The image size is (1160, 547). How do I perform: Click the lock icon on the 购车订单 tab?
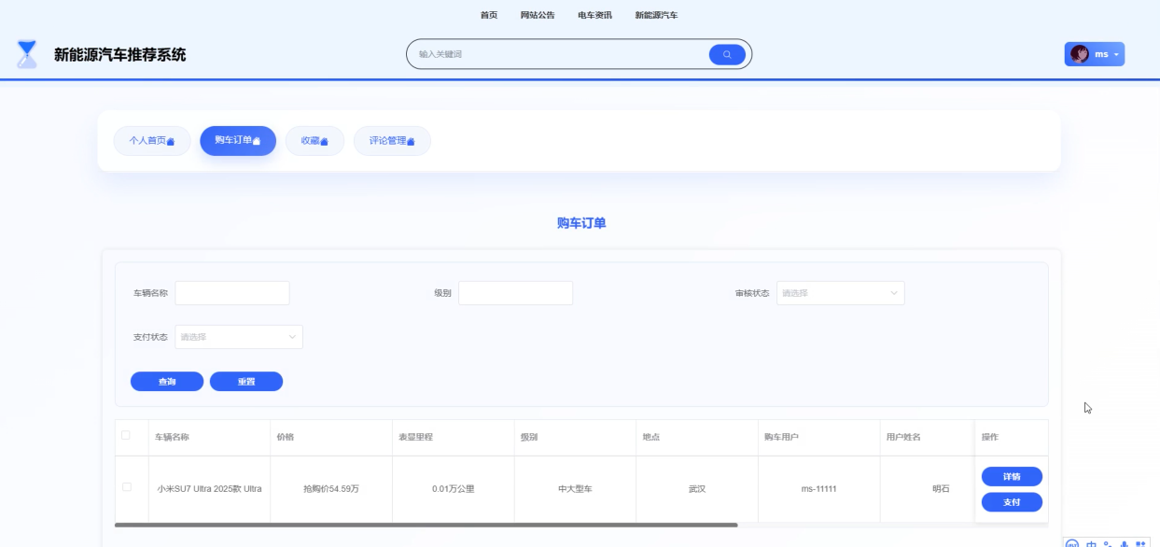(x=257, y=140)
